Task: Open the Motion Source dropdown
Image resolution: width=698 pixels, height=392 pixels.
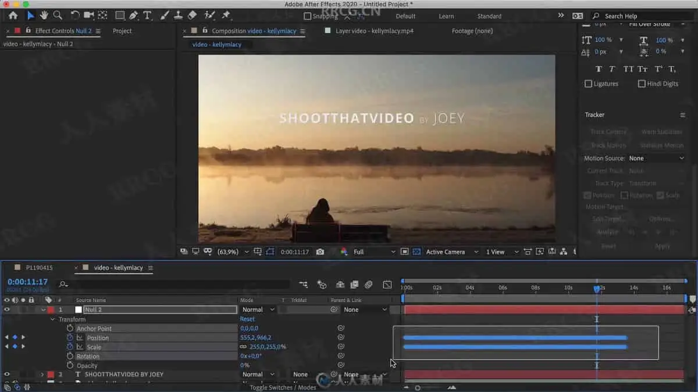Action: (x=656, y=159)
